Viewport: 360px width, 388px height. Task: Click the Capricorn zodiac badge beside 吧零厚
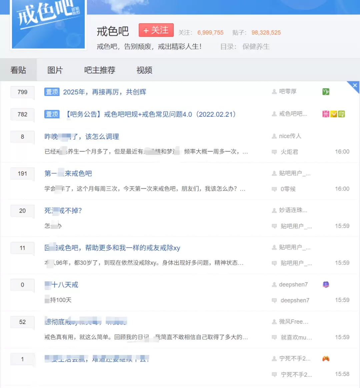326,92
